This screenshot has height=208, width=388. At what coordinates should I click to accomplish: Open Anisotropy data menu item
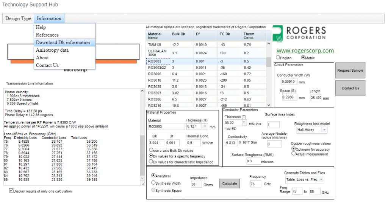pyautogui.click(x=64, y=50)
